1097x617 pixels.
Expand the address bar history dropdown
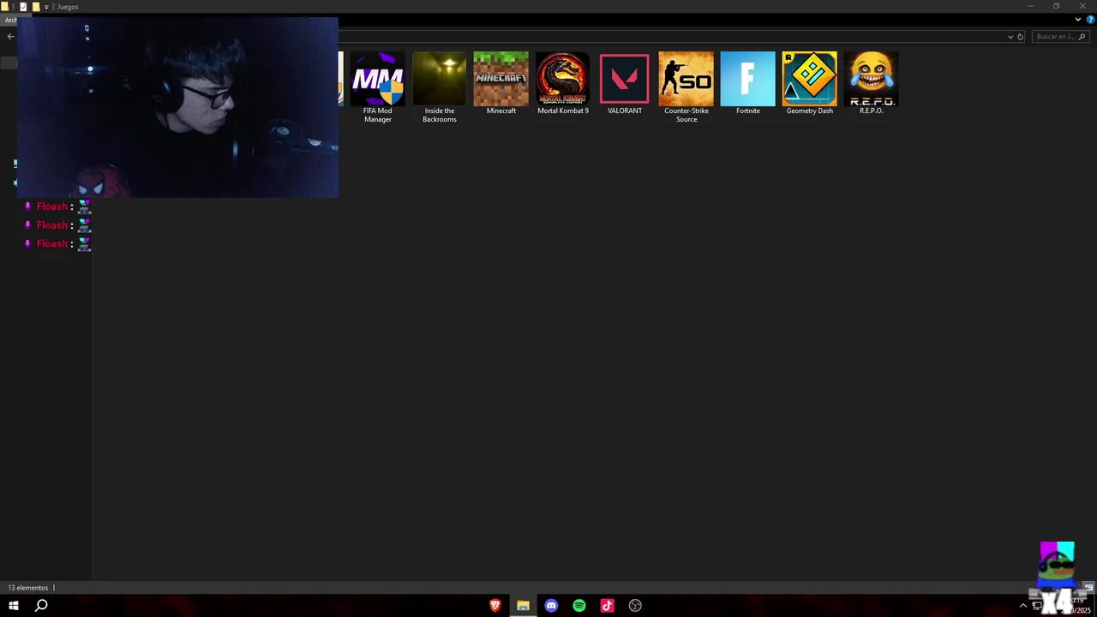[1010, 37]
